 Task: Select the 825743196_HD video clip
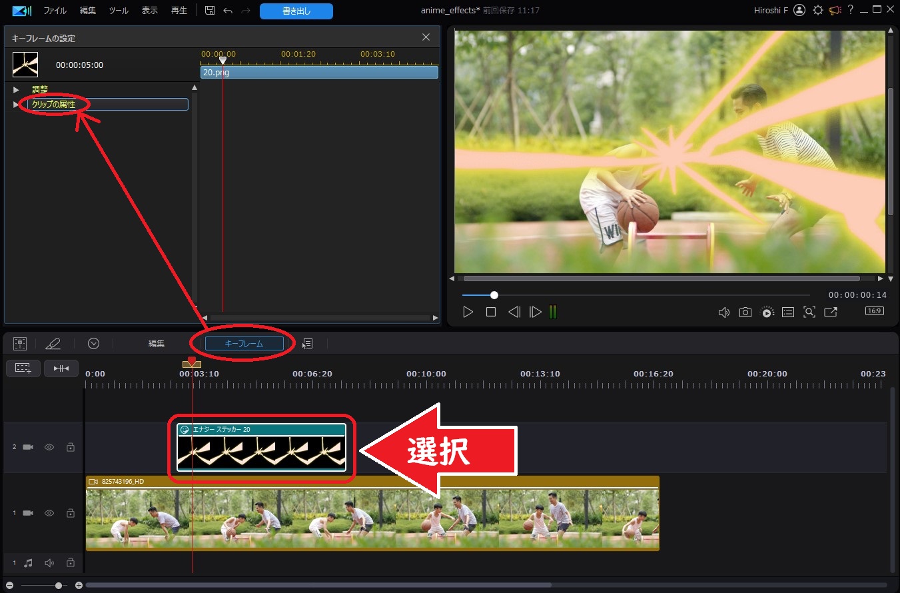click(372, 513)
